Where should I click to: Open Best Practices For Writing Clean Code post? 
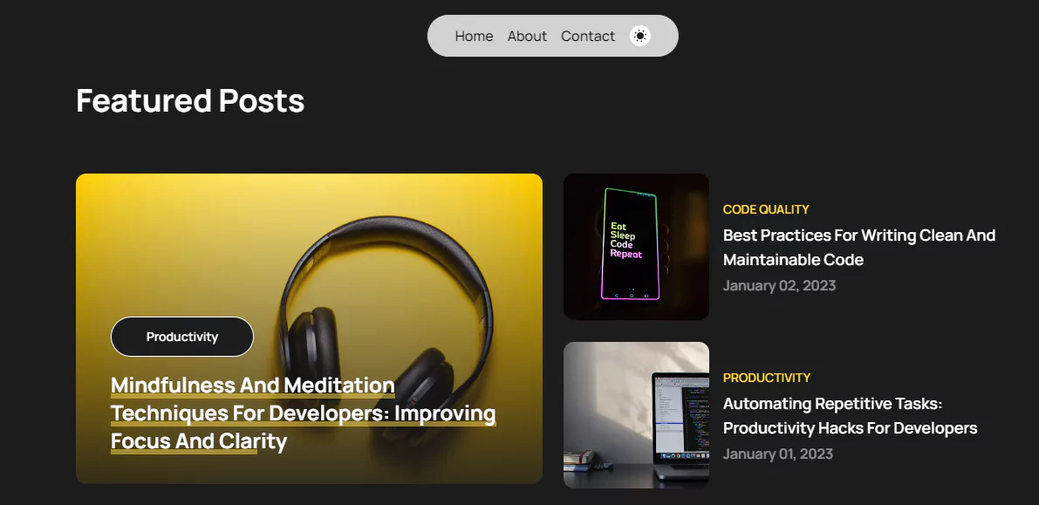point(858,247)
